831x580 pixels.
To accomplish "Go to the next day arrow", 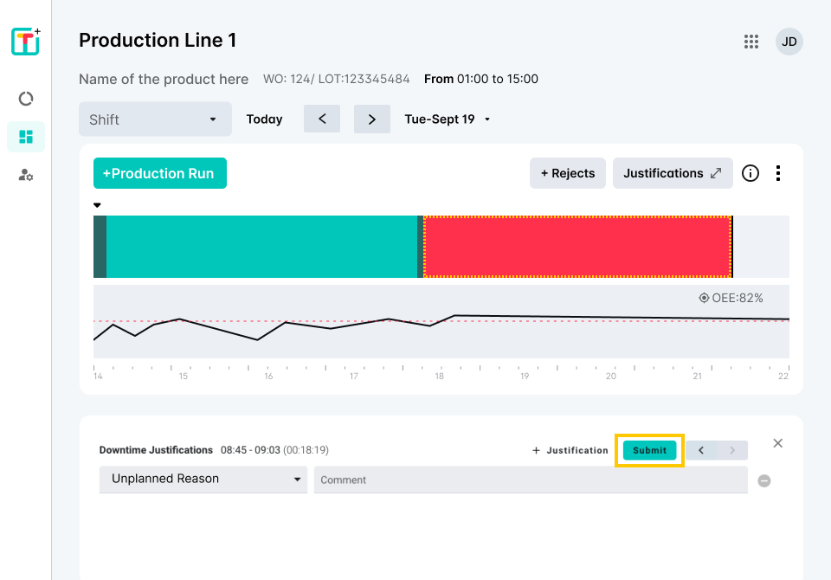I will tap(372, 119).
